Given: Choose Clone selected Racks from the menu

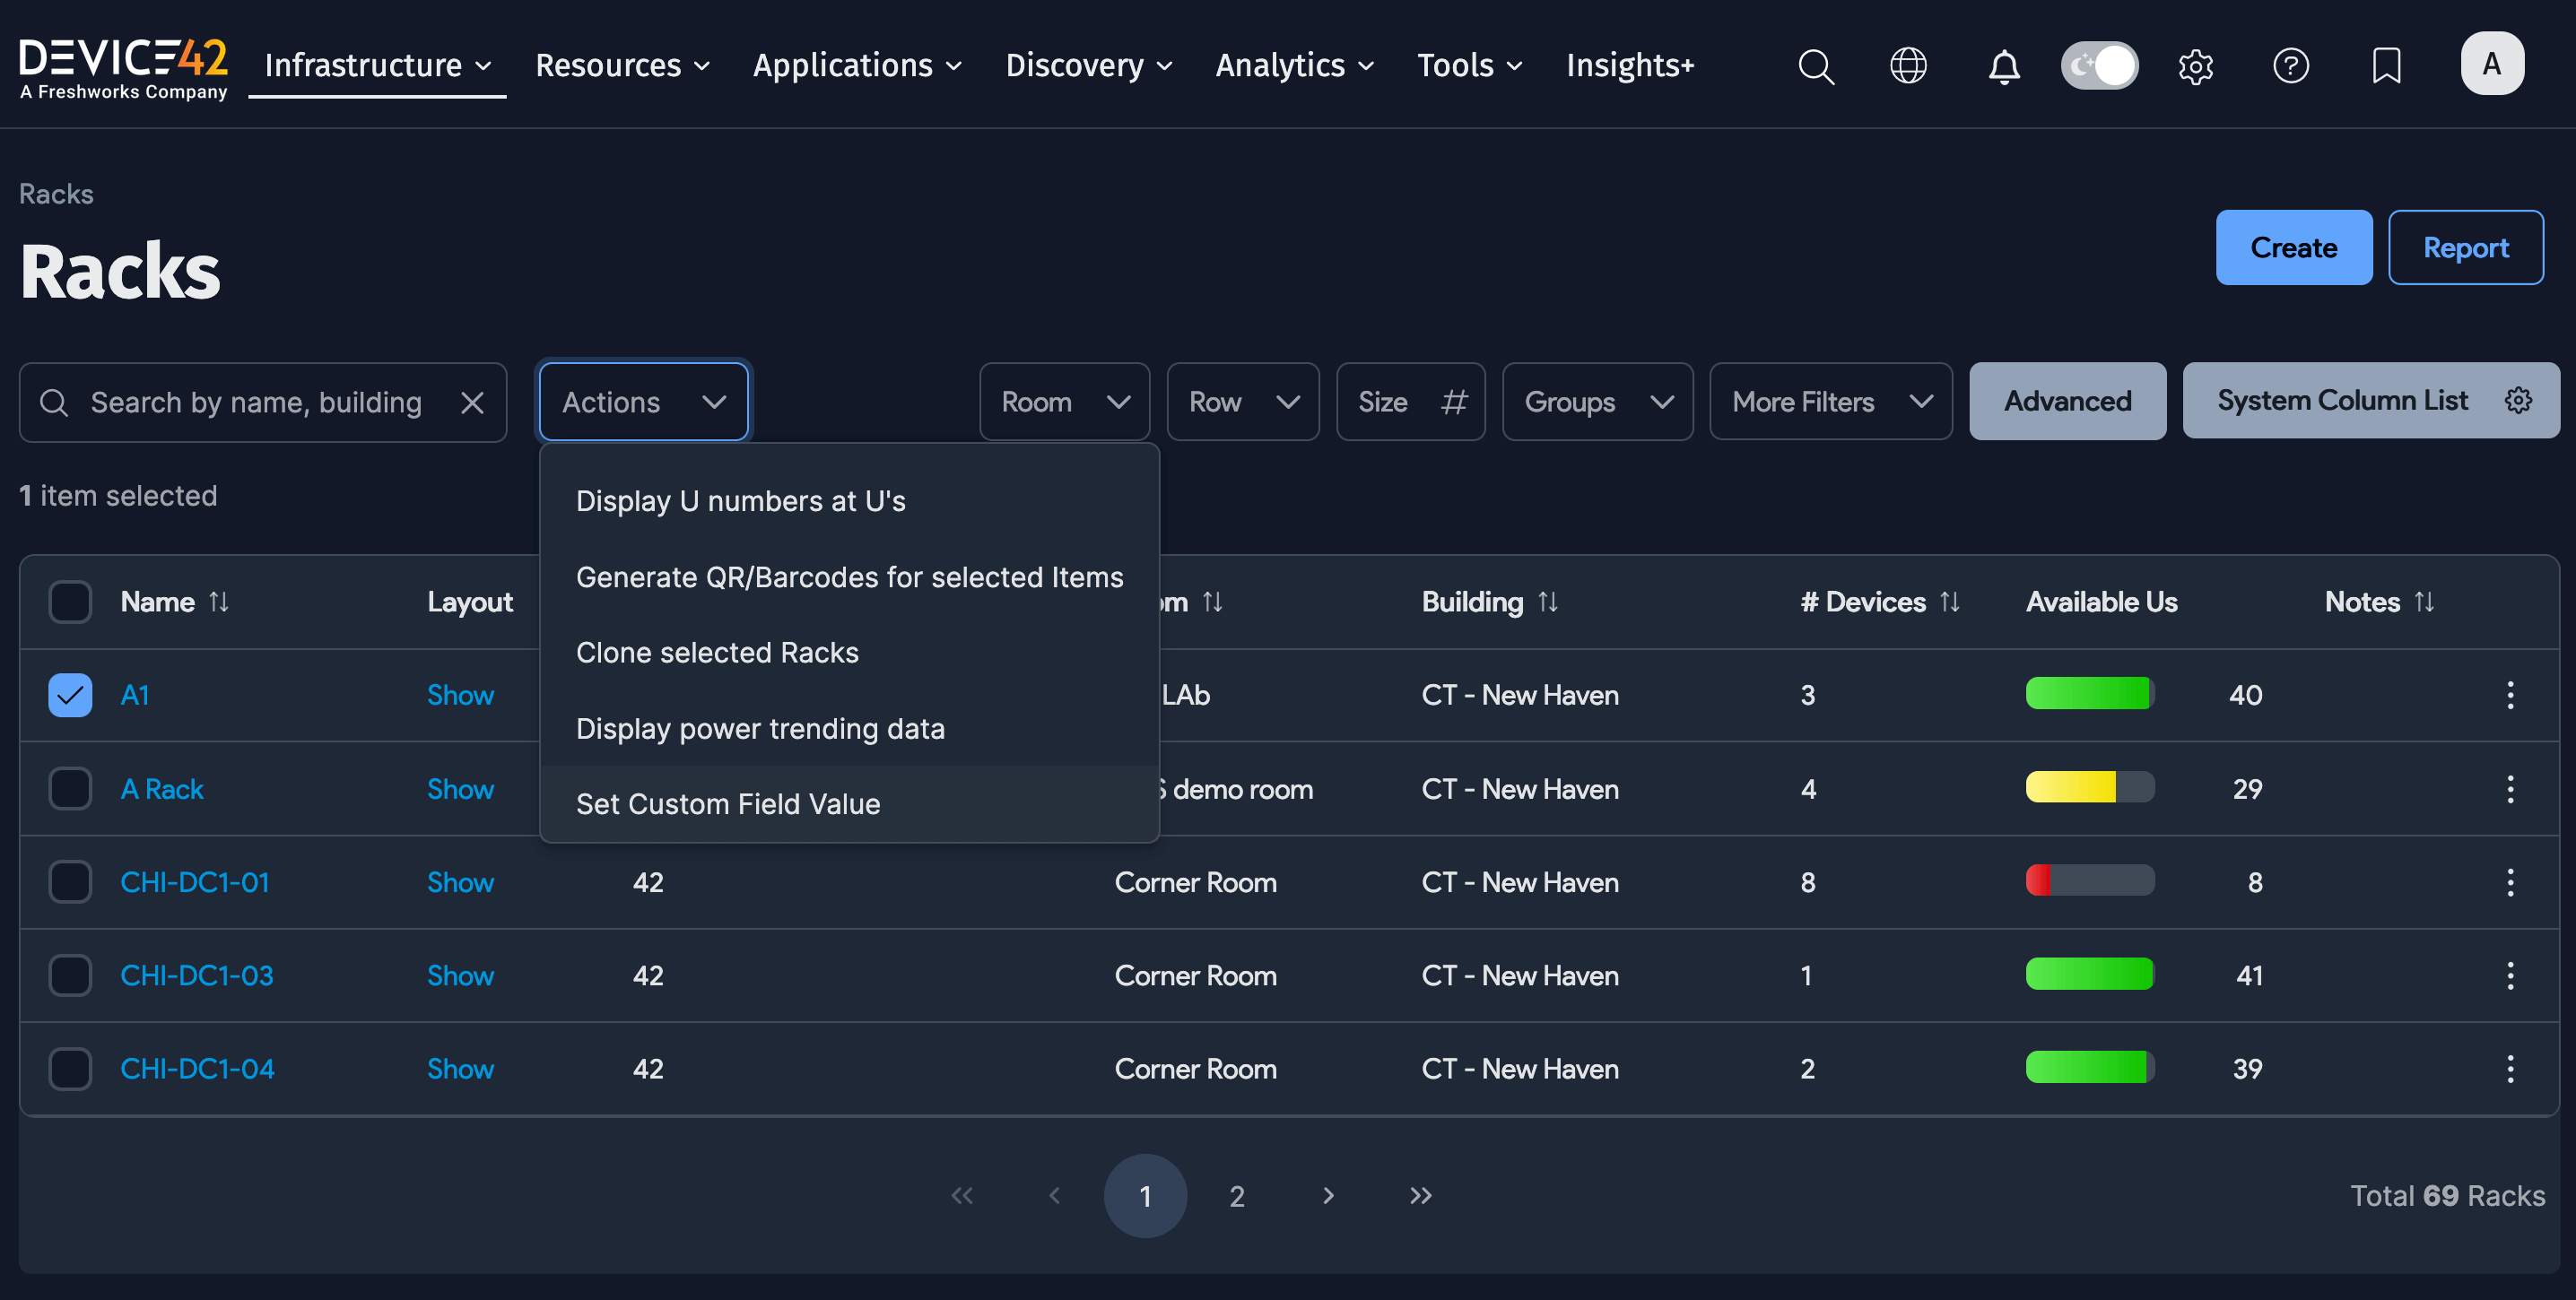Looking at the screenshot, I should [x=717, y=652].
